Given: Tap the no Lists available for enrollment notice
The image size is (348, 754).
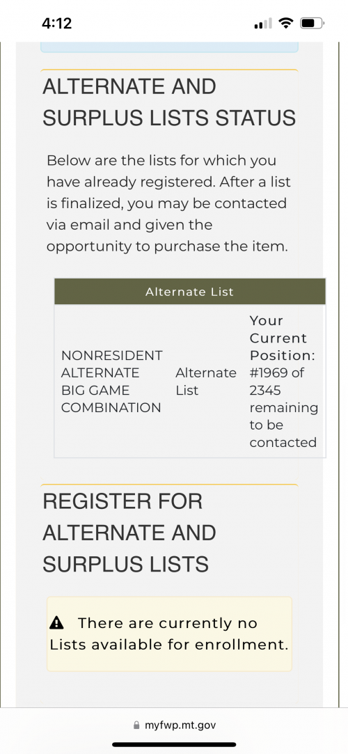Looking at the screenshot, I should (169, 634).
